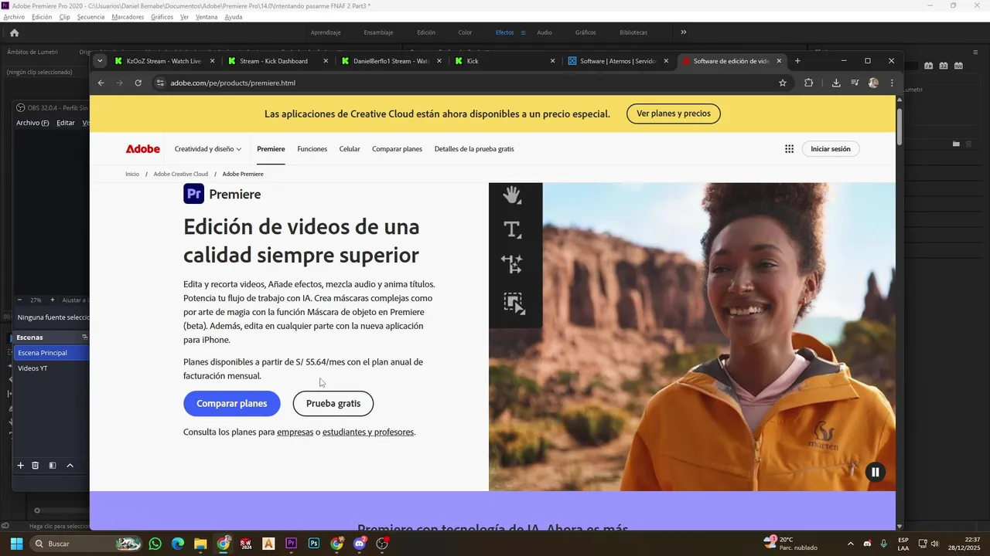Screen dimensions: 990x556
Task: Click Ver planes y precios button
Action: coord(674,114)
